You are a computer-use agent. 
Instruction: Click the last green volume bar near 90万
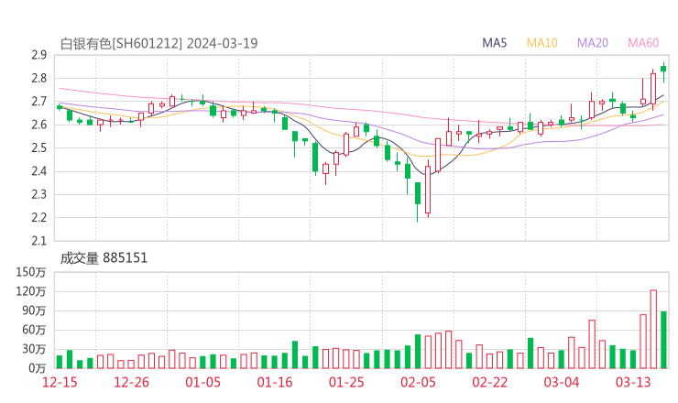pos(663,340)
